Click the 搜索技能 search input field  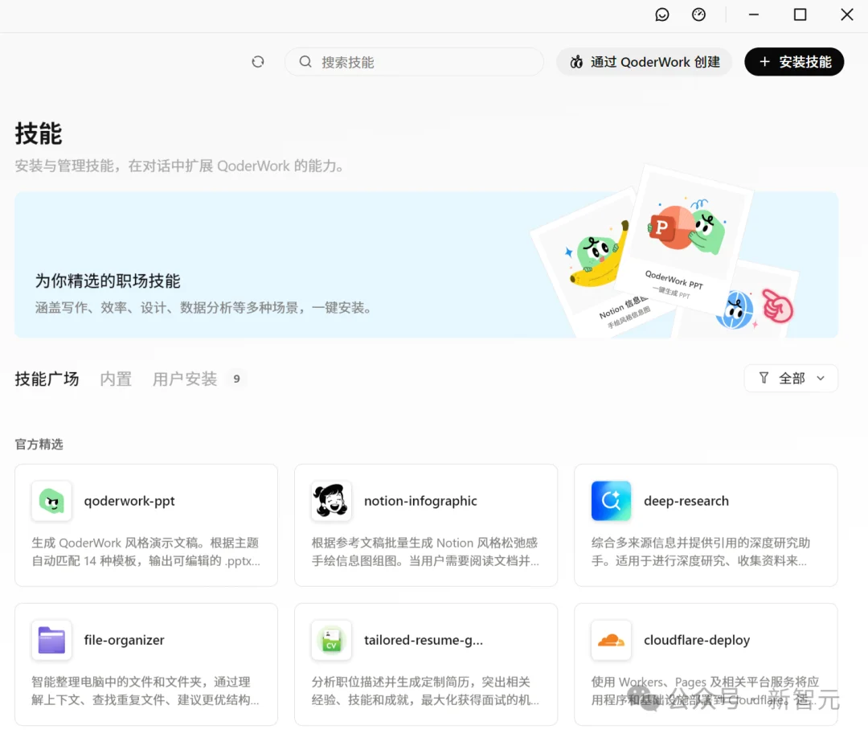click(414, 61)
